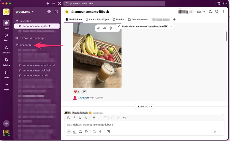This screenshot has height=141, width=230.
Task: Open sidebar settings gear icon
Action: pos(49,12)
